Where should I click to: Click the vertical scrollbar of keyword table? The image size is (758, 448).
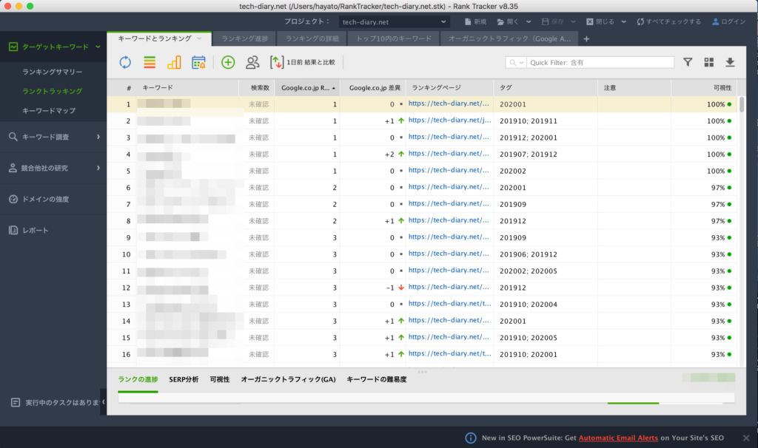[x=742, y=104]
